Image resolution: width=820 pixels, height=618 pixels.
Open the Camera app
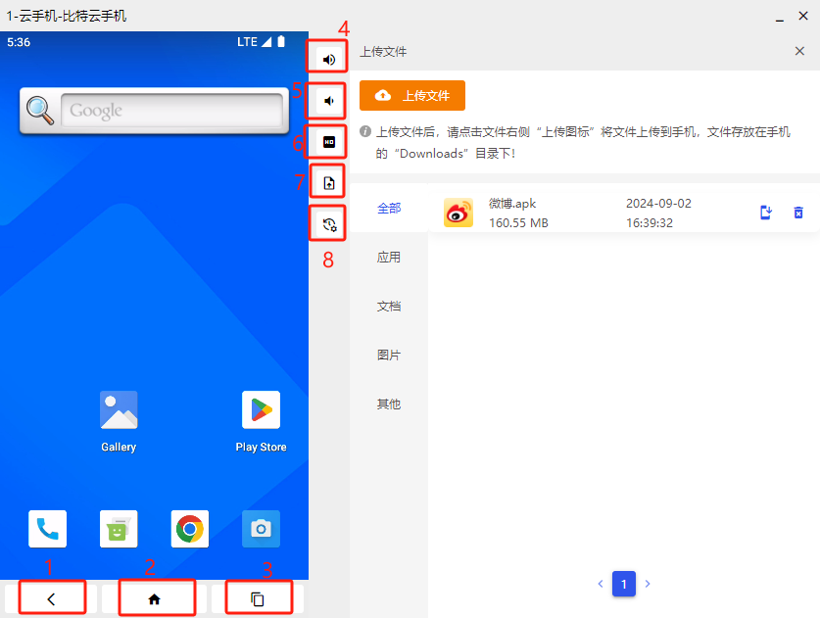[261, 529]
